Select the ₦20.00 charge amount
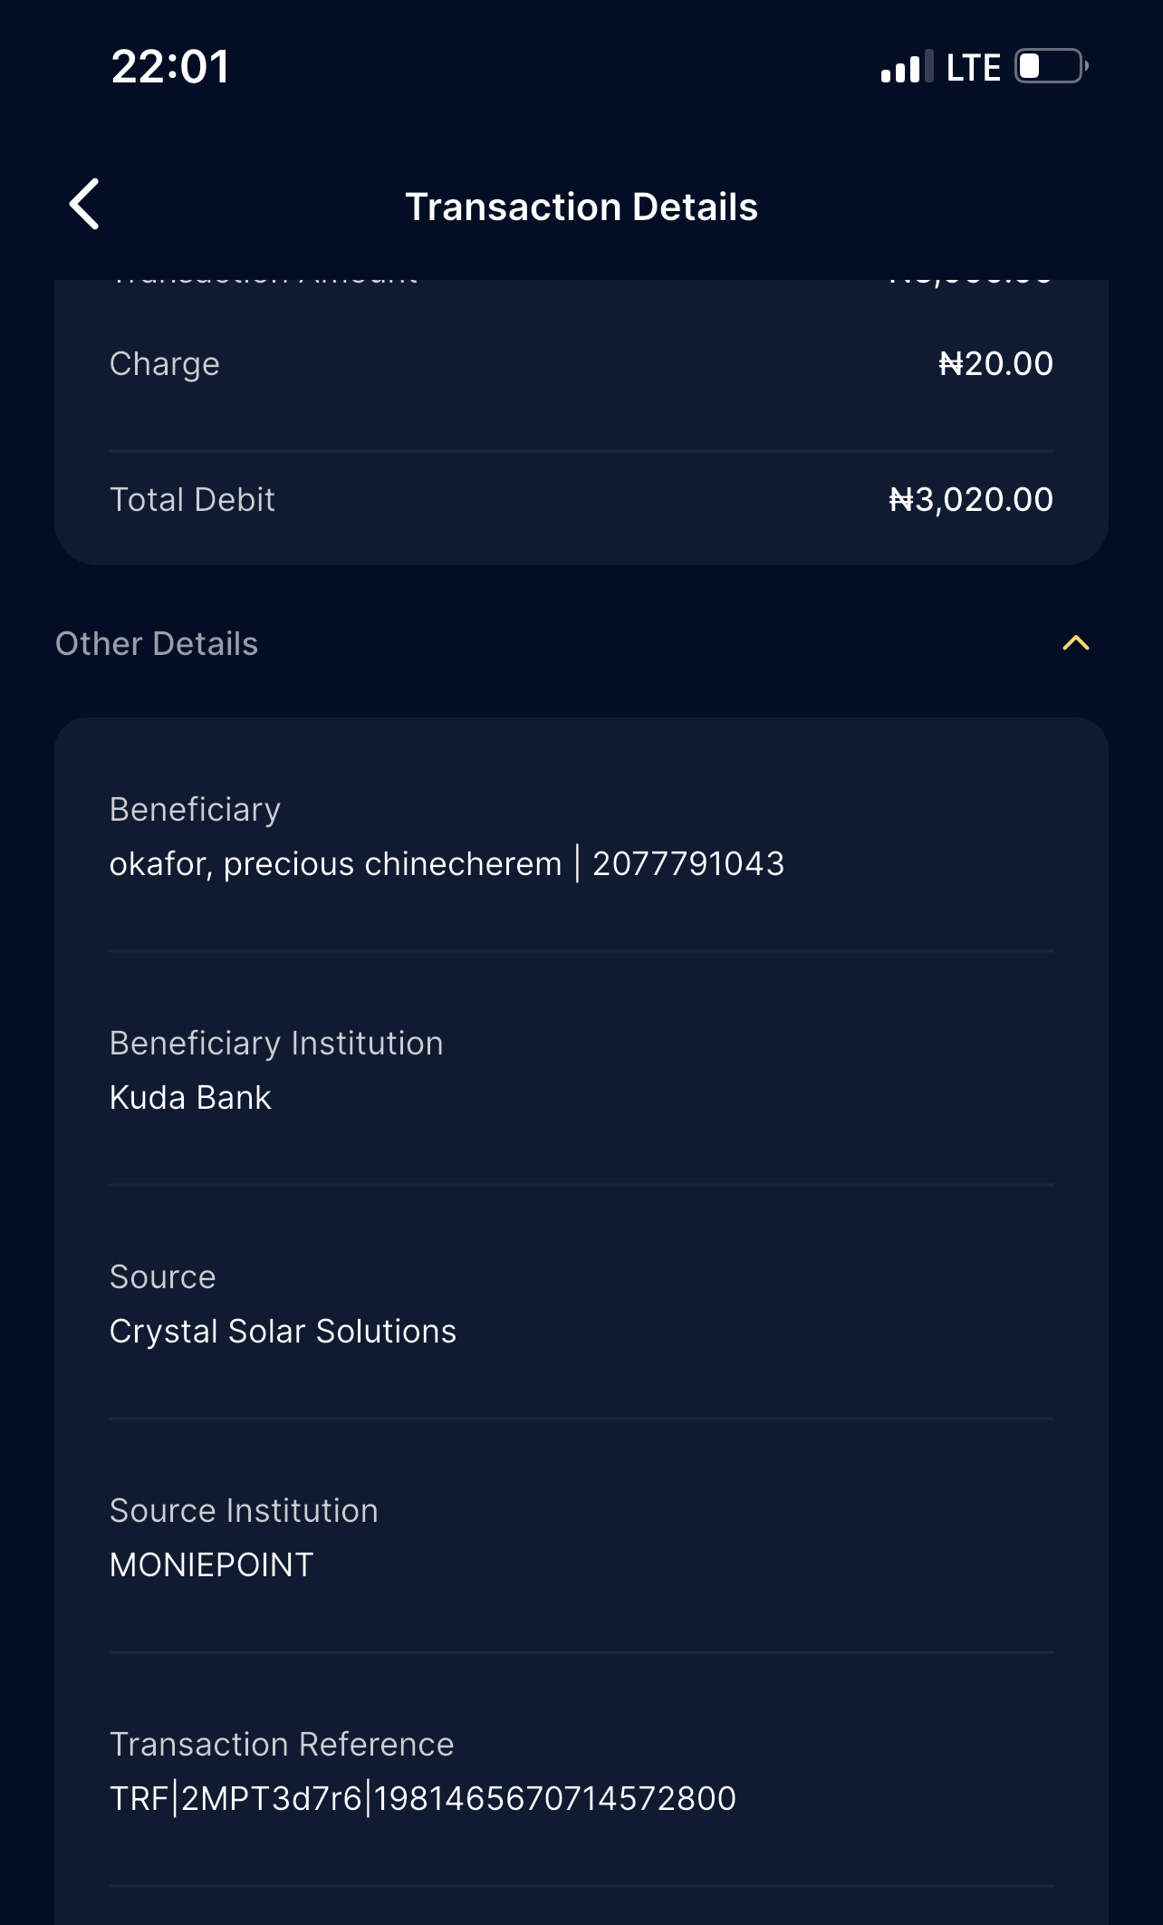Screen dimensions: 1163x1925 click(995, 364)
